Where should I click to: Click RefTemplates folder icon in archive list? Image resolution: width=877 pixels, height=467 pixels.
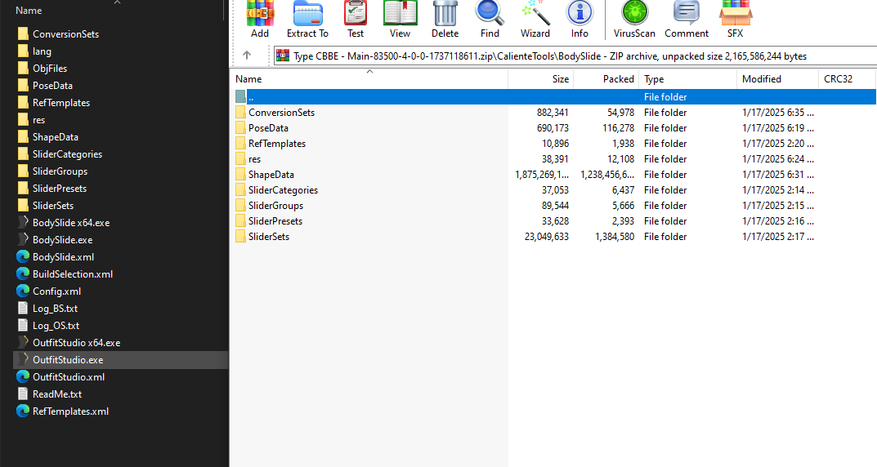(x=240, y=144)
